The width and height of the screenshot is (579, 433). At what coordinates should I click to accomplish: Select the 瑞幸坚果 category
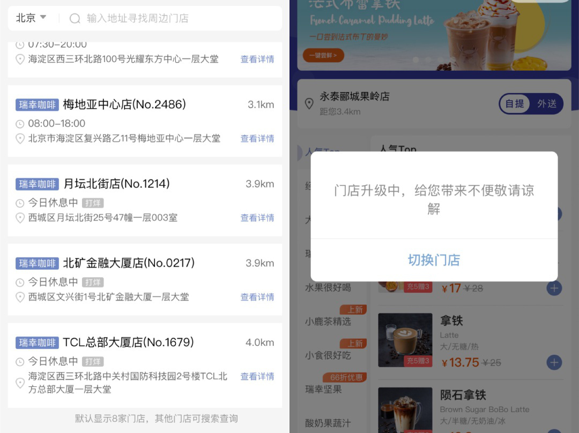(323, 389)
